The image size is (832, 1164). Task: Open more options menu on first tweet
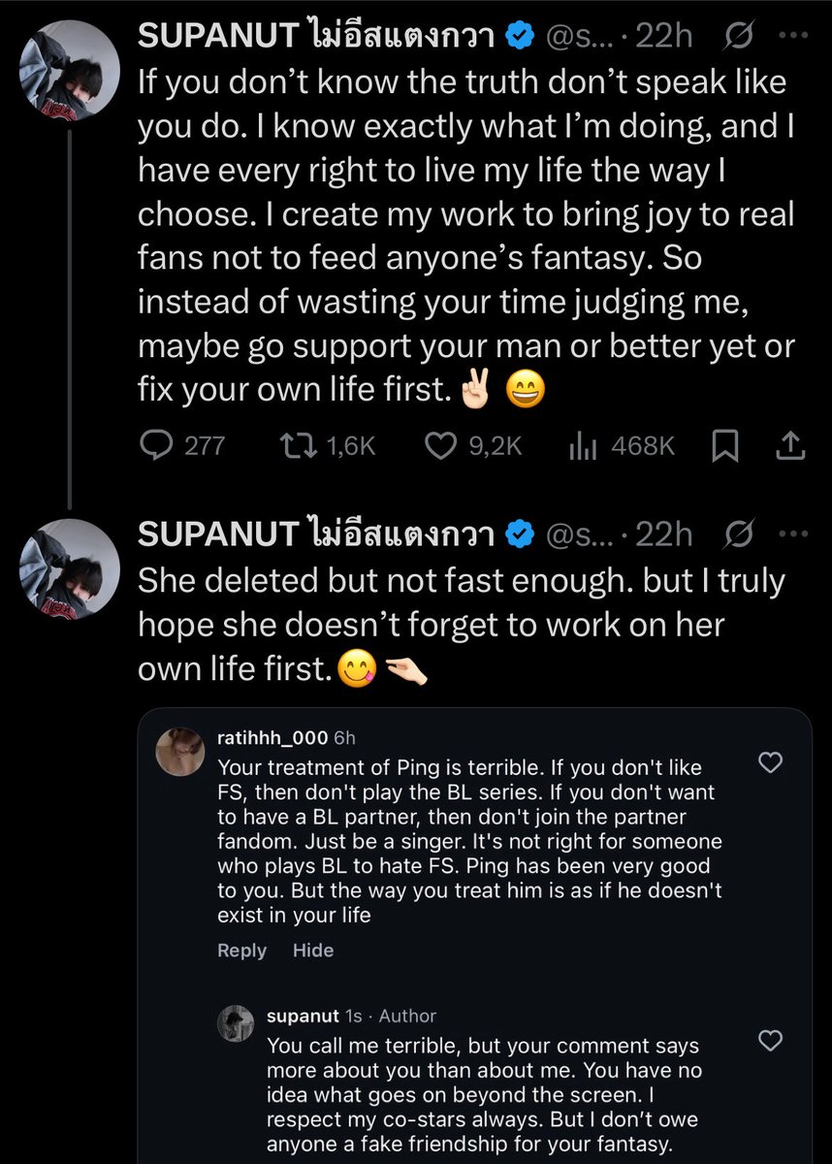pos(795,36)
